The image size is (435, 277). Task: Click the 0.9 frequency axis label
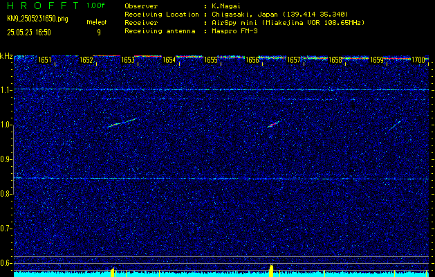click(6, 159)
